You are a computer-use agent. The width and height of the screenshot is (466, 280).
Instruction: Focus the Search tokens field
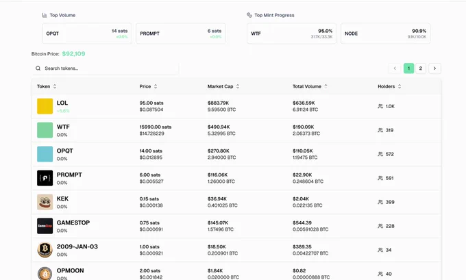pyautogui.click(x=106, y=68)
